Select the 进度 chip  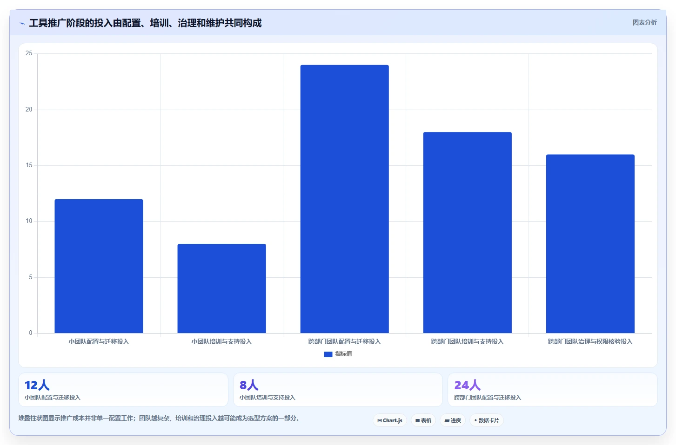[453, 420]
